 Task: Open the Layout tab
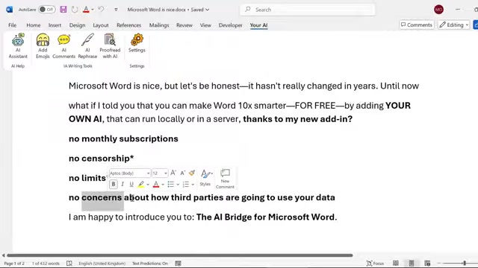(x=101, y=25)
